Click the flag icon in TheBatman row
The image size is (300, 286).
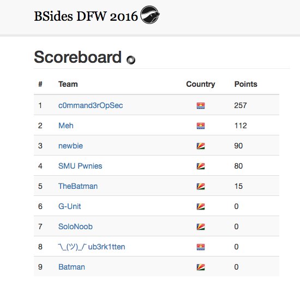[201, 187]
